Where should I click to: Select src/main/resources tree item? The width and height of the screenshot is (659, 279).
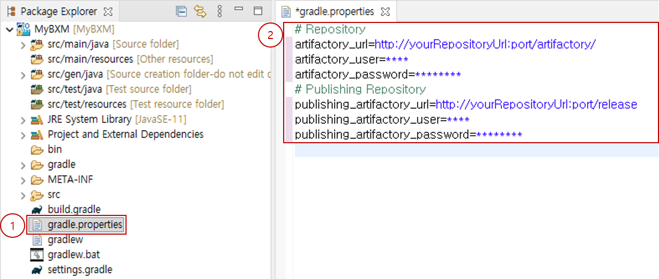130,59
